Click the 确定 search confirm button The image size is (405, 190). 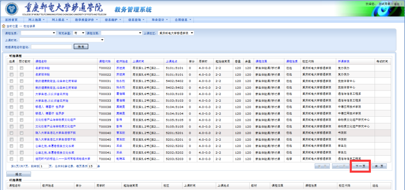click(x=81, y=47)
